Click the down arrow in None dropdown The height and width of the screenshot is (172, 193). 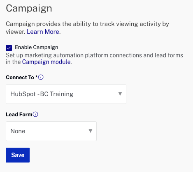91,131
